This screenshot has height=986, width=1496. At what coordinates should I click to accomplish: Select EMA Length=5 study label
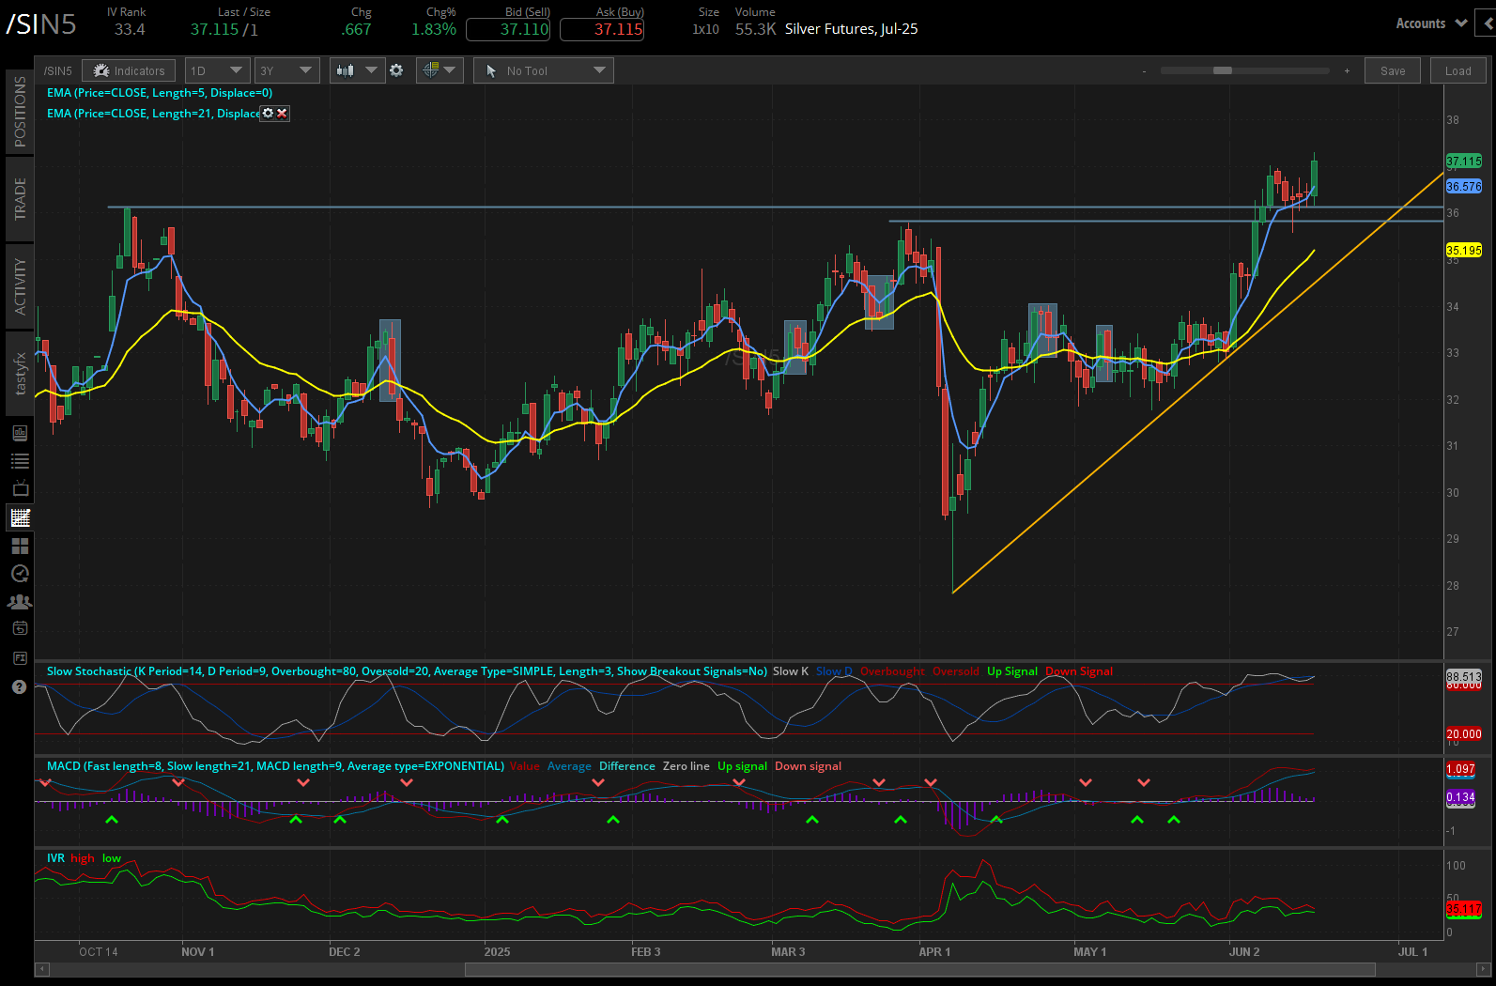tap(160, 93)
